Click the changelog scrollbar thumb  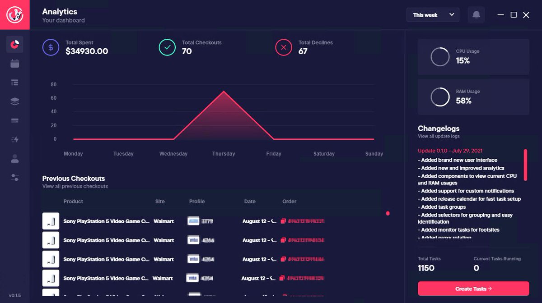point(525,165)
